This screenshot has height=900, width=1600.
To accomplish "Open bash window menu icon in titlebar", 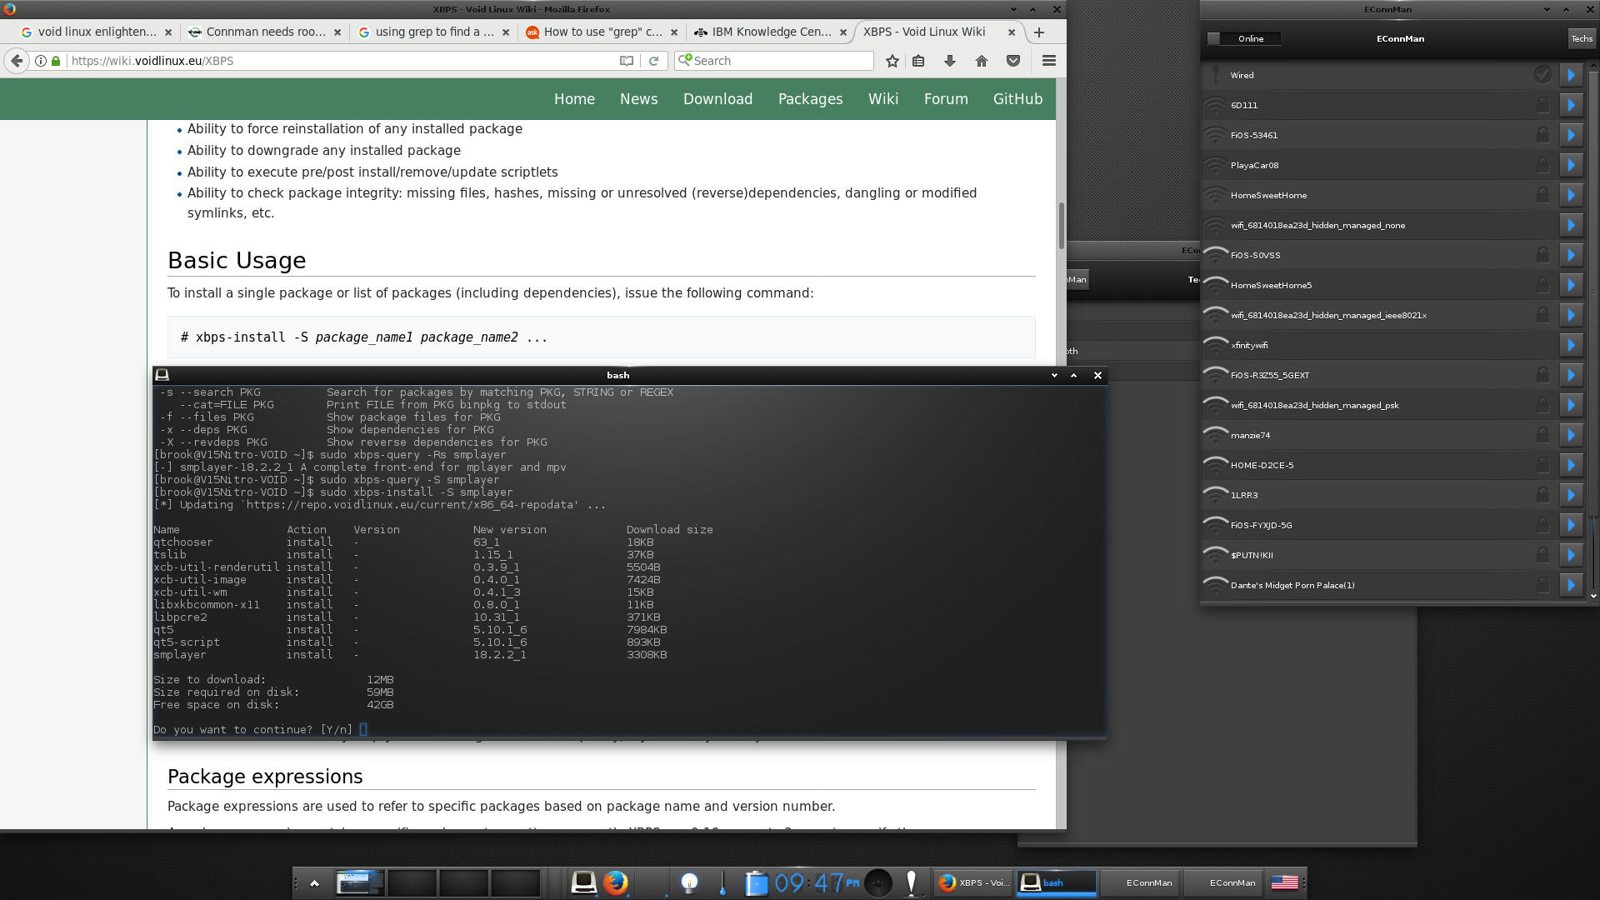I will [162, 375].
